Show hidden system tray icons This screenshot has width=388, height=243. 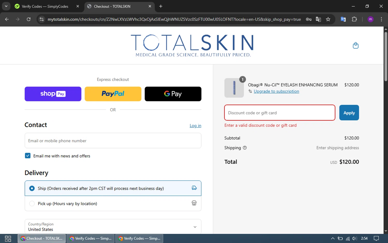coord(333,238)
